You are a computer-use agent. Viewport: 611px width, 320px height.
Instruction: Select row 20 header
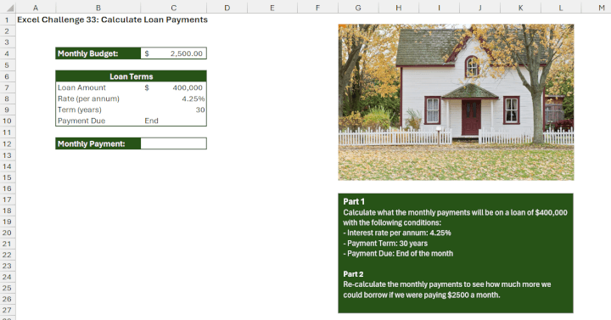tap(8, 233)
